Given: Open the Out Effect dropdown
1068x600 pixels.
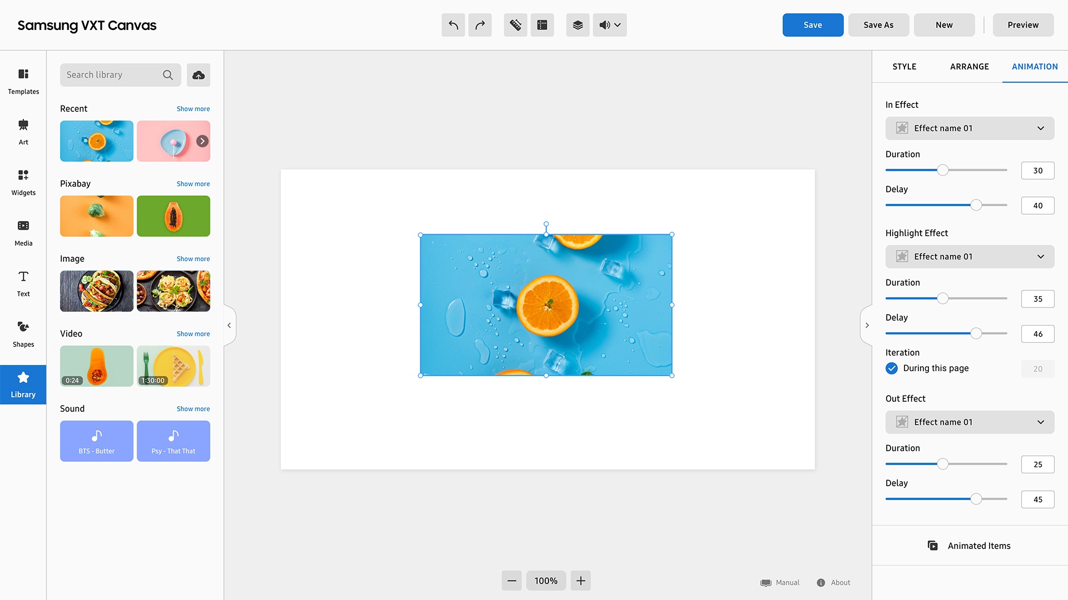Looking at the screenshot, I should (x=970, y=422).
